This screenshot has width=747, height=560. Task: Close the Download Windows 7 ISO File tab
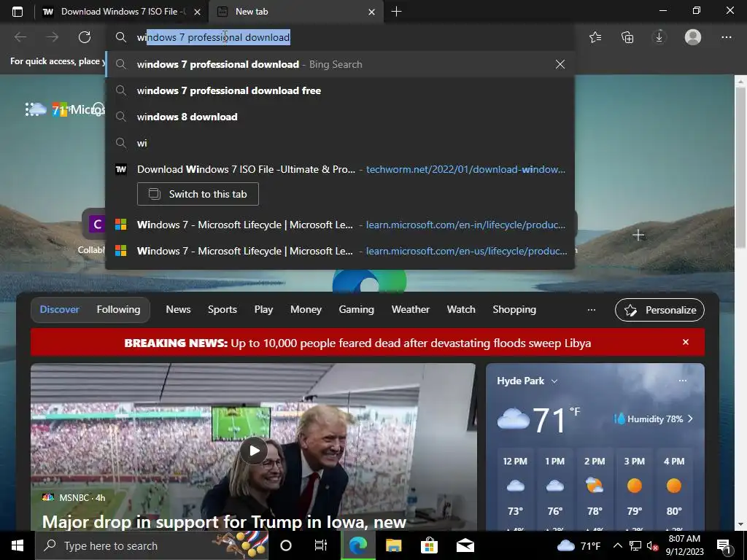197,12
